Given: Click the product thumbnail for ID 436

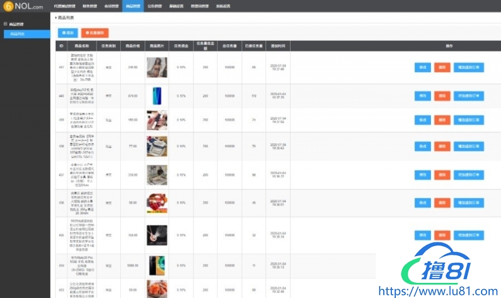Looking at the screenshot, I should 156,203.
